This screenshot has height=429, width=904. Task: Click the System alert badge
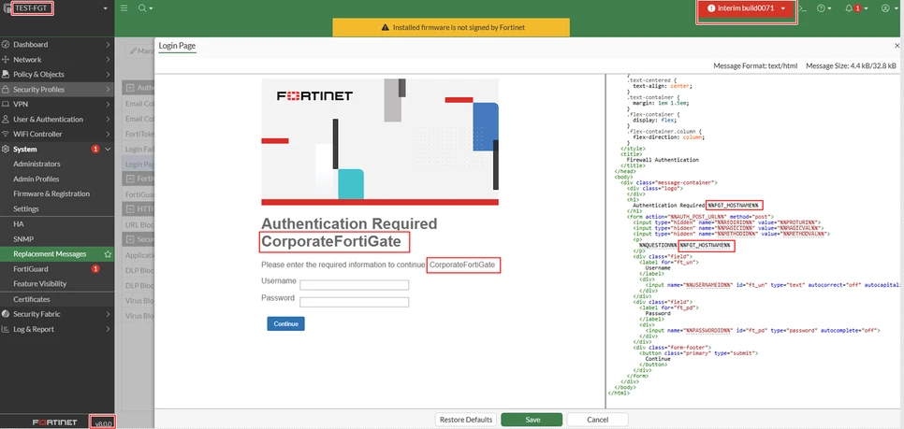[x=95, y=150]
